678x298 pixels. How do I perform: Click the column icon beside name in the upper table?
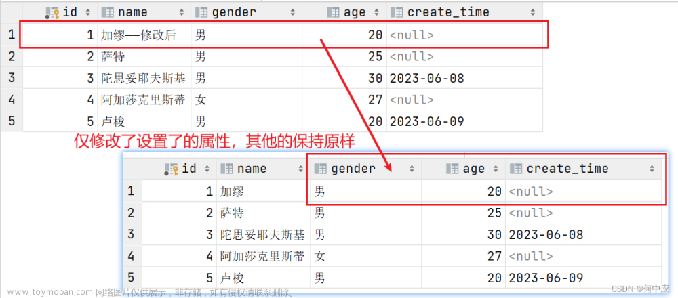tap(107, 12)
